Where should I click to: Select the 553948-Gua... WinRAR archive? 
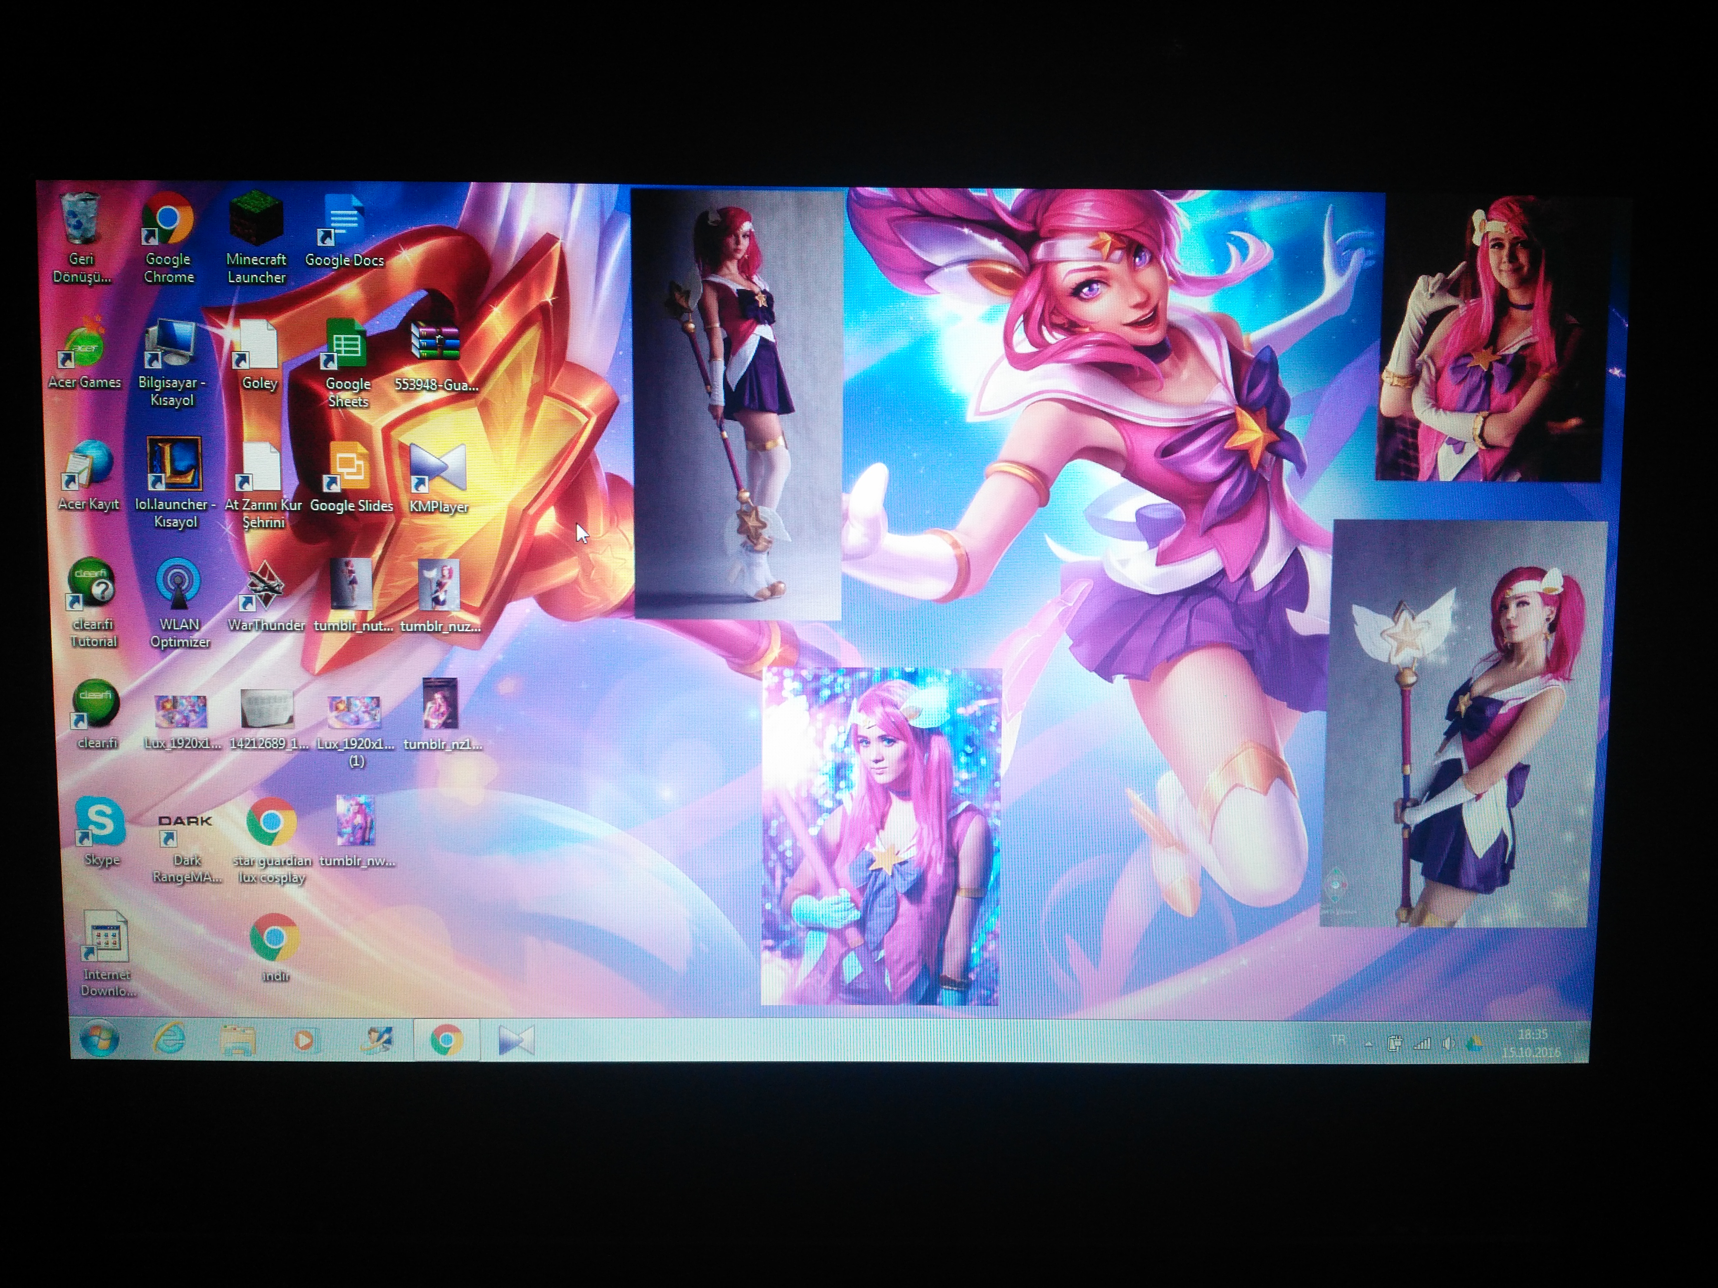[436, 355]
